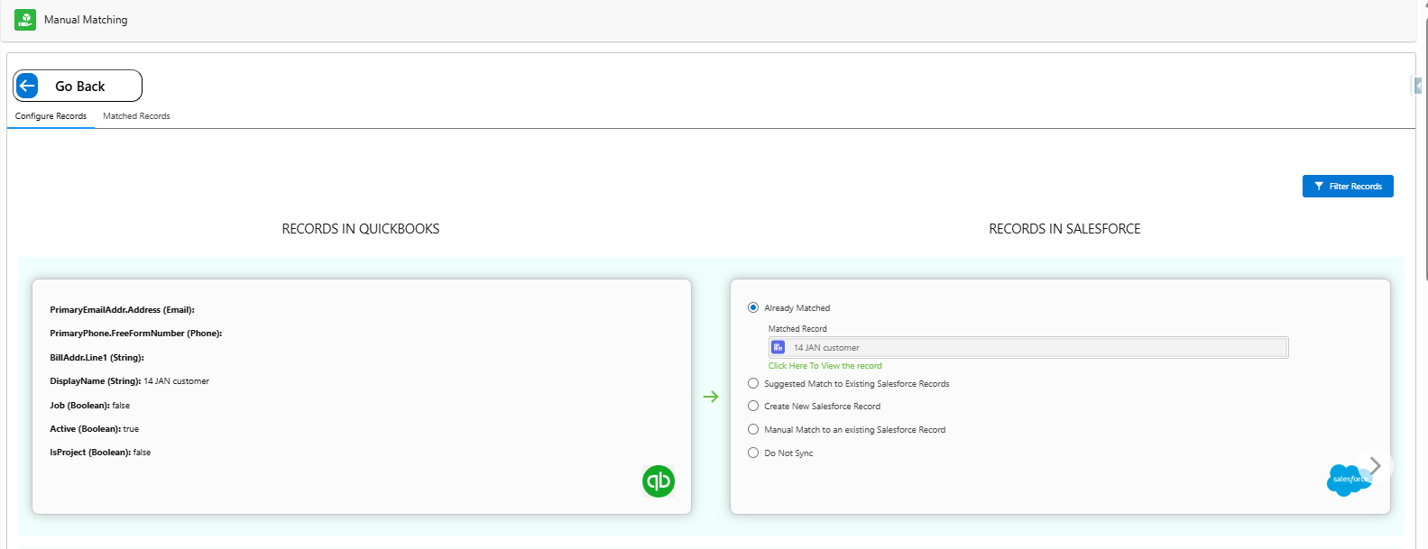Click the next record chevron arrow
Image resolution: width=1428 pixels, height=549 pixels.
tap(1375, 465)
